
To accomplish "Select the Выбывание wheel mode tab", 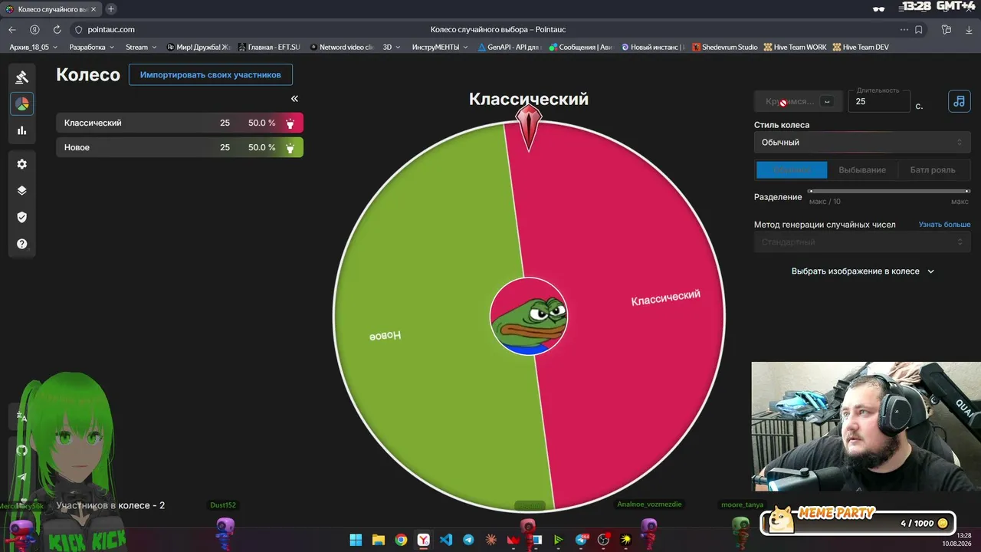I will pos(862,170).
